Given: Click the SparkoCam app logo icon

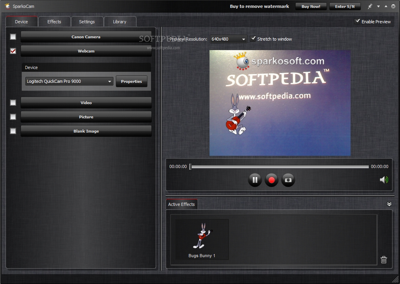Looking at the screenshot, I should [7, 6].
